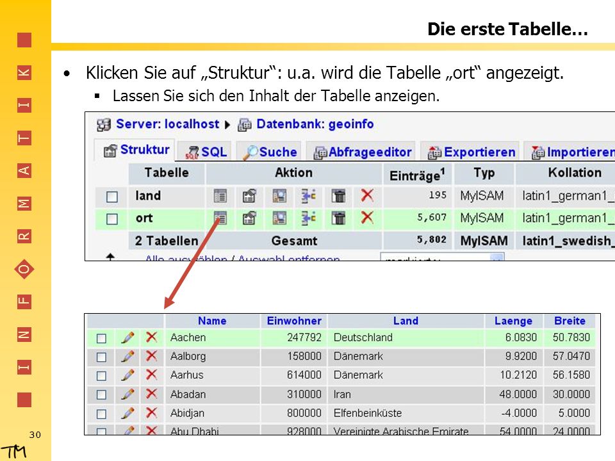615x461 pixels.
Task: Delete the Aalborg row
Action: tap(151, 356)
